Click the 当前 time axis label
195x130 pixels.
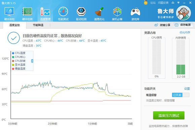(130, 124)
